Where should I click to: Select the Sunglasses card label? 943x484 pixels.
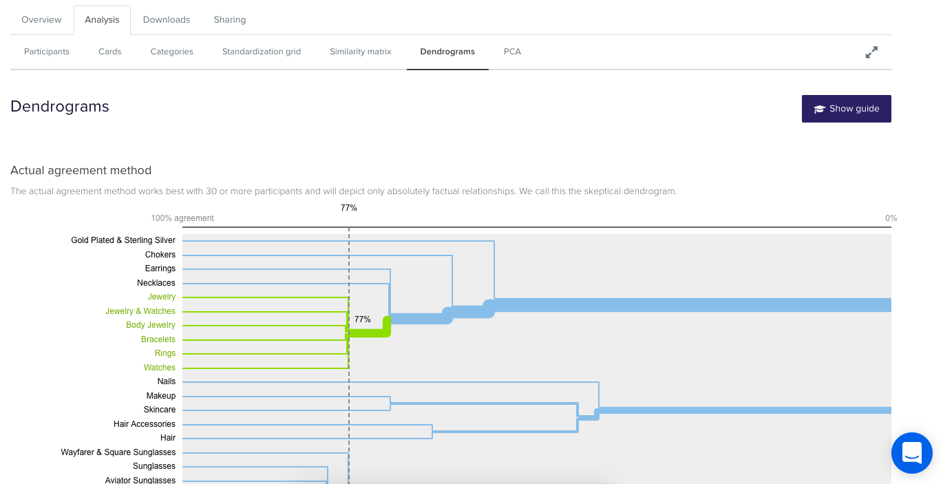click(154, 466)
